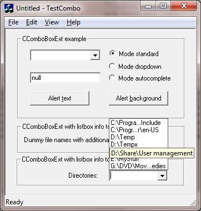This screenshot has height=211, width=201.
Task: Expand the top CComboBoxExt example combo arrow
Action: tap(95, 55)
